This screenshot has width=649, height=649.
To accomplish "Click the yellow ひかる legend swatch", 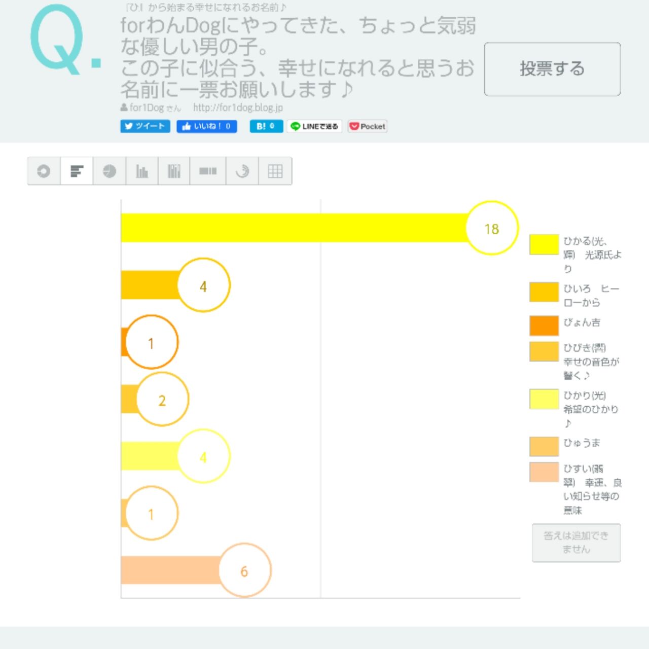I will click(x=544, y=244).
